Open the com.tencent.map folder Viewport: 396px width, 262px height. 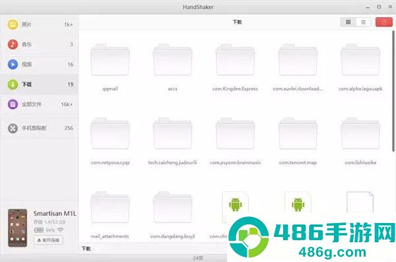298,134
